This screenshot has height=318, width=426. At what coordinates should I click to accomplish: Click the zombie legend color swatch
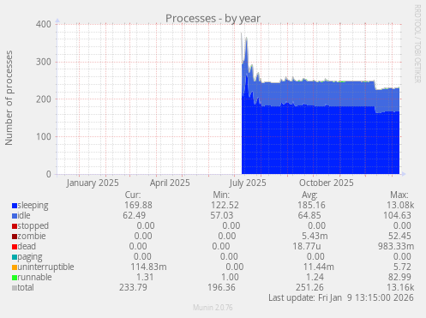(15, 237)
